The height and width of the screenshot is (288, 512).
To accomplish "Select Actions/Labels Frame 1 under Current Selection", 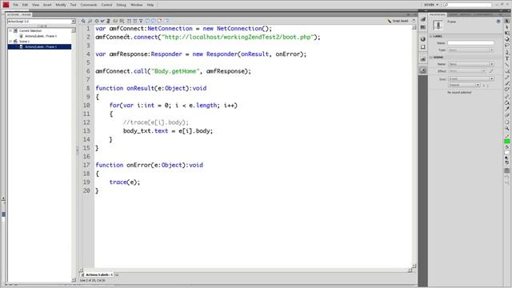I will (x=41, y=36).
